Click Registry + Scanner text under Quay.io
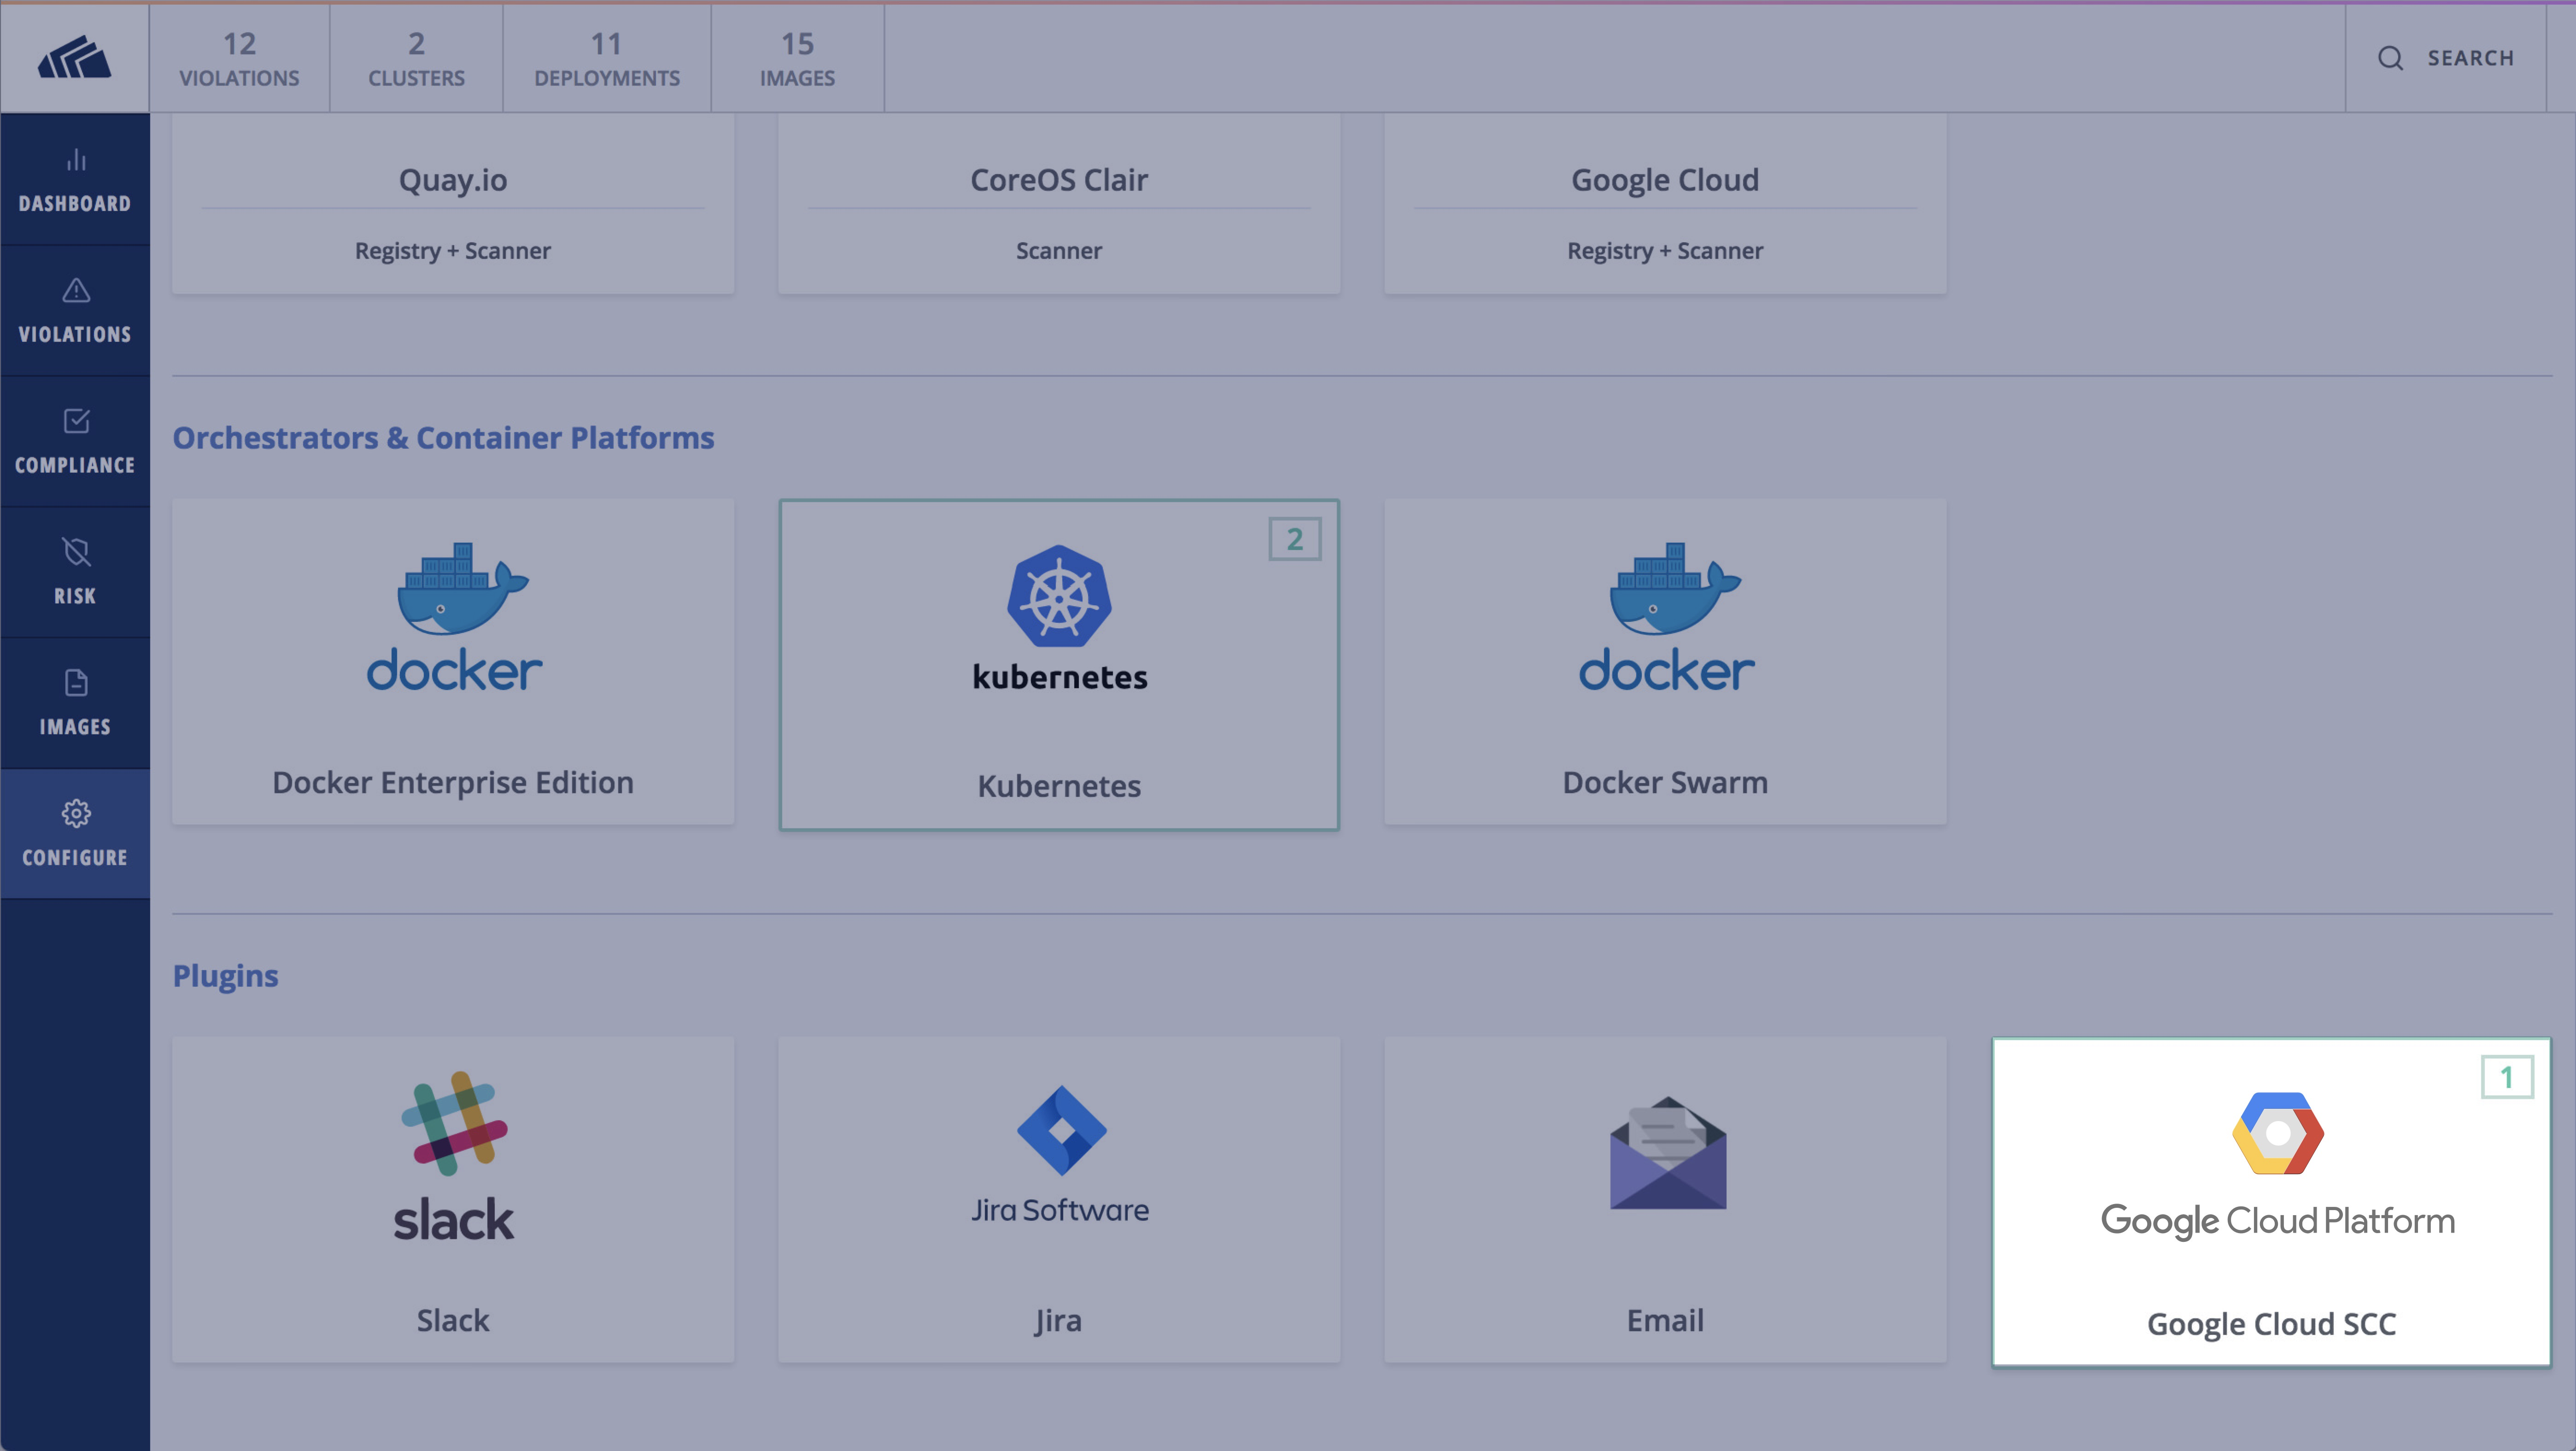 [453, 250]
